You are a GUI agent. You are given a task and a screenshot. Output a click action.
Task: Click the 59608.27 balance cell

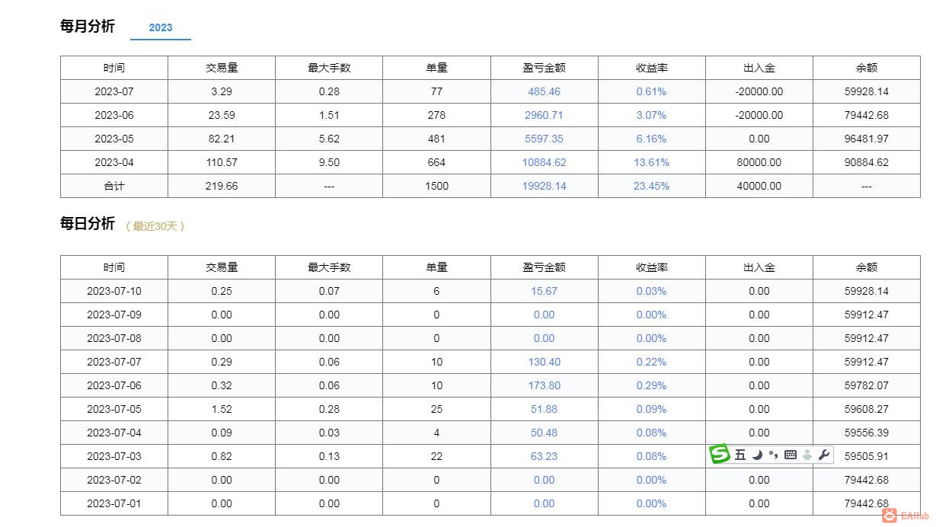(x=867, y=409)
